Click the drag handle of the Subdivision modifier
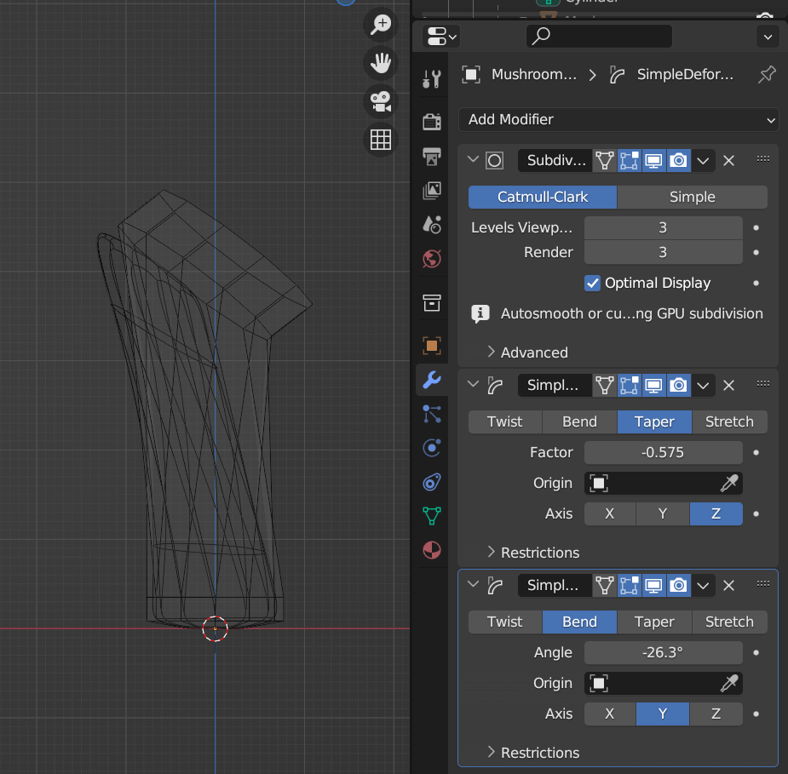 pos(763,159)
